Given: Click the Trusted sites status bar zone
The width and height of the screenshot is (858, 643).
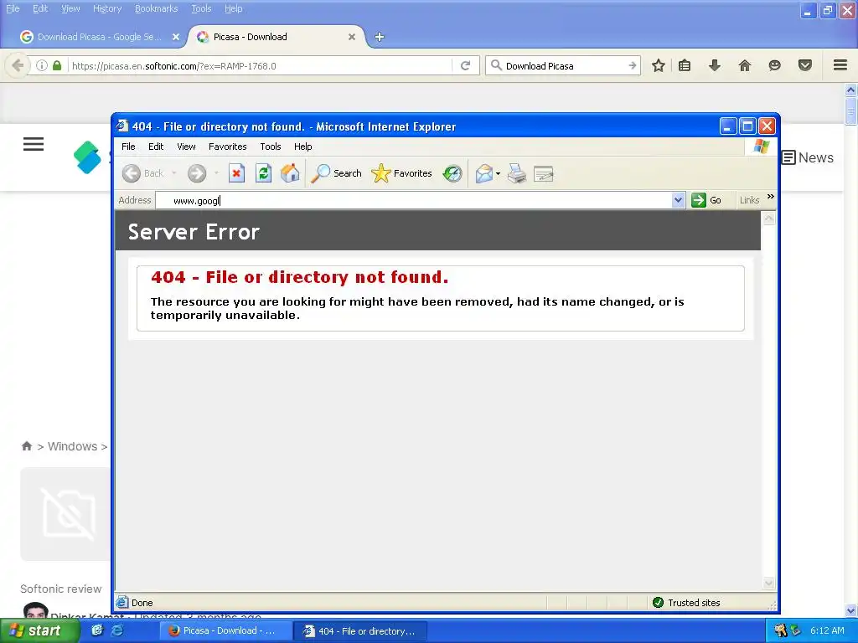Looking at the screenshot, I should point(687,603).
